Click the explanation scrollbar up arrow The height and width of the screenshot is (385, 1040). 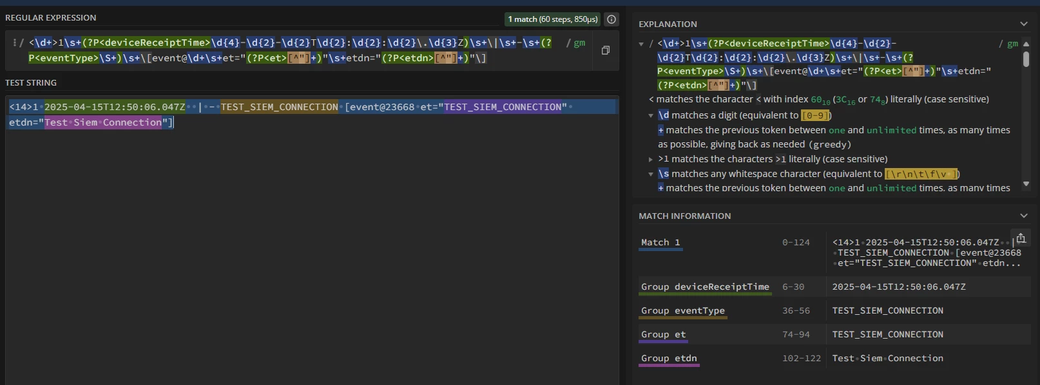pyautogui.click(x=1026, y=44)
